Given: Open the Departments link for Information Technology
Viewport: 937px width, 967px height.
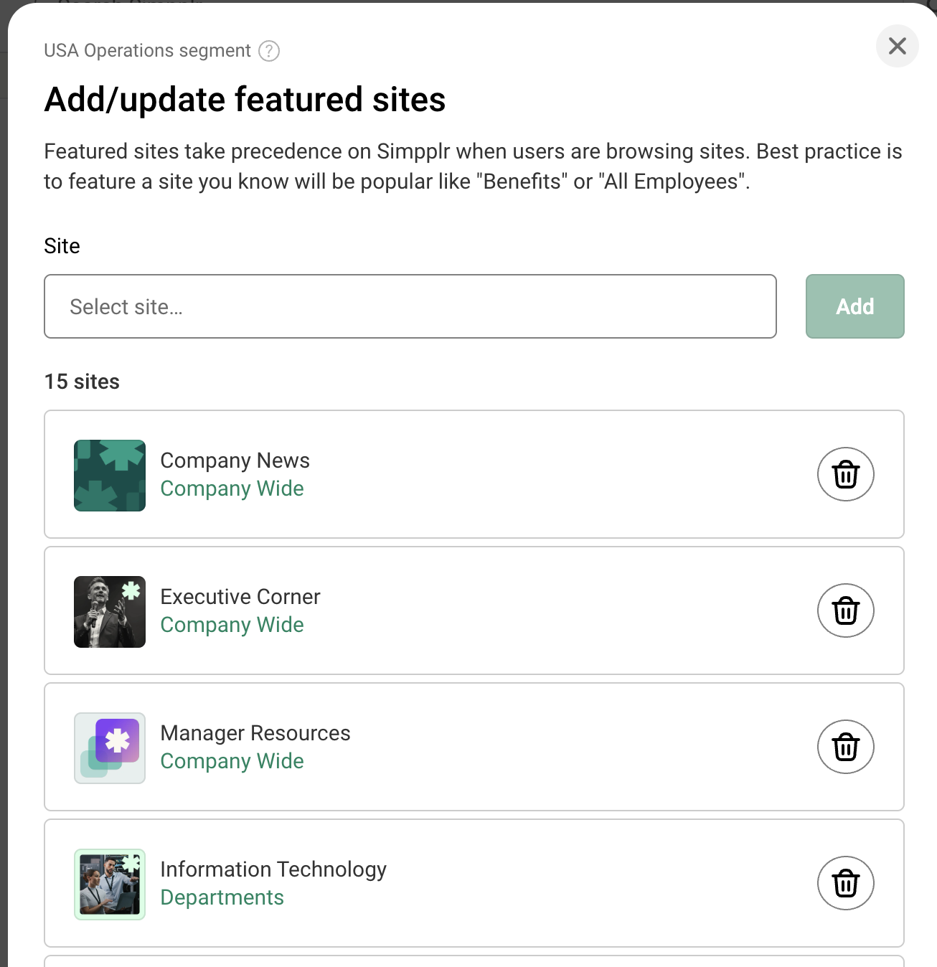Looking at the screenshot, I should pyautogui.click(x=222, y=897).
